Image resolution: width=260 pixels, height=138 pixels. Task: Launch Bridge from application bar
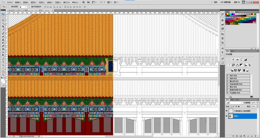pos(83,2)
